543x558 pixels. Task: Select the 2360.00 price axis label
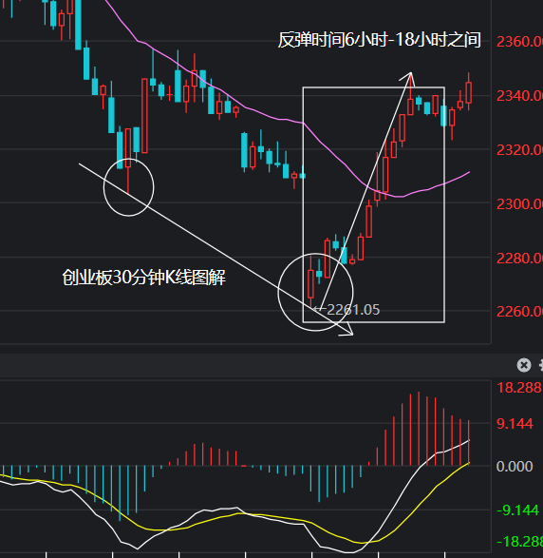pos(519,42)
